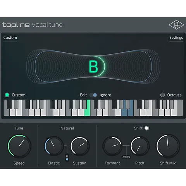Screen dimensions: 186x186
Task: Switch the Elastic/Sustain link dots toggle
Action: pyautogui.click(x=67, y=158)
